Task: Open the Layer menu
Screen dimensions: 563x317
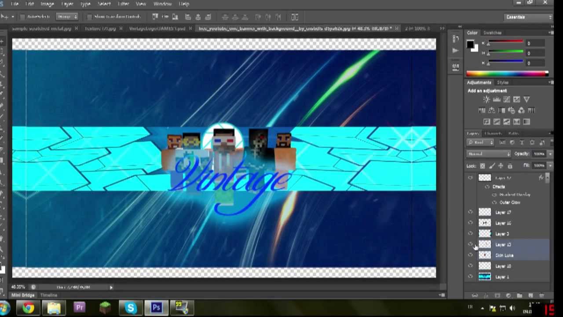Action: pyautogui.click(x=67, y=4)
